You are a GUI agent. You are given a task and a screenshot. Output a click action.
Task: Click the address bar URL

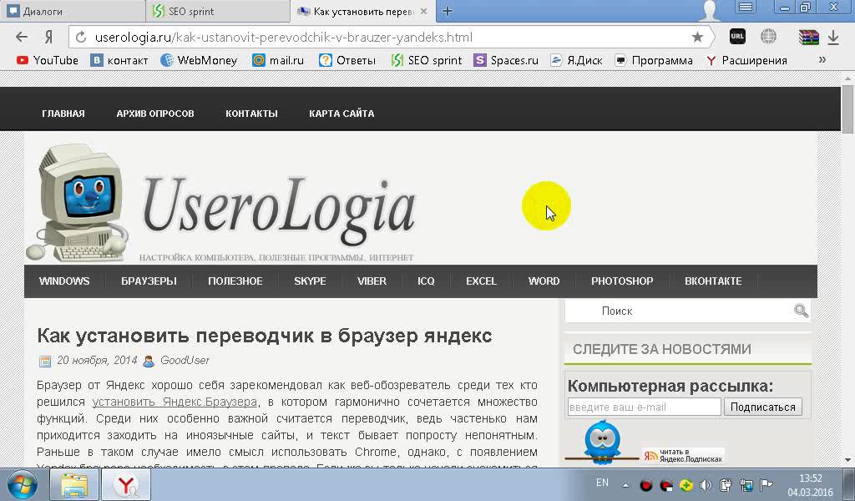coord(284,37)
